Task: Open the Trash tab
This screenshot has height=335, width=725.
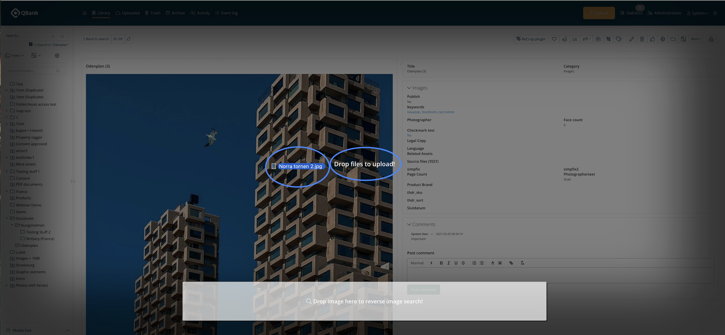Action: [x=152, y=13]
